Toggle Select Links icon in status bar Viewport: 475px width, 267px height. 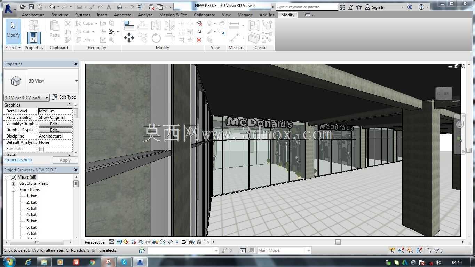pos(392,250)
